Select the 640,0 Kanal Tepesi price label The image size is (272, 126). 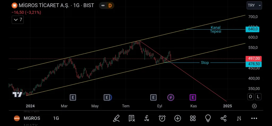pos(252,29)
